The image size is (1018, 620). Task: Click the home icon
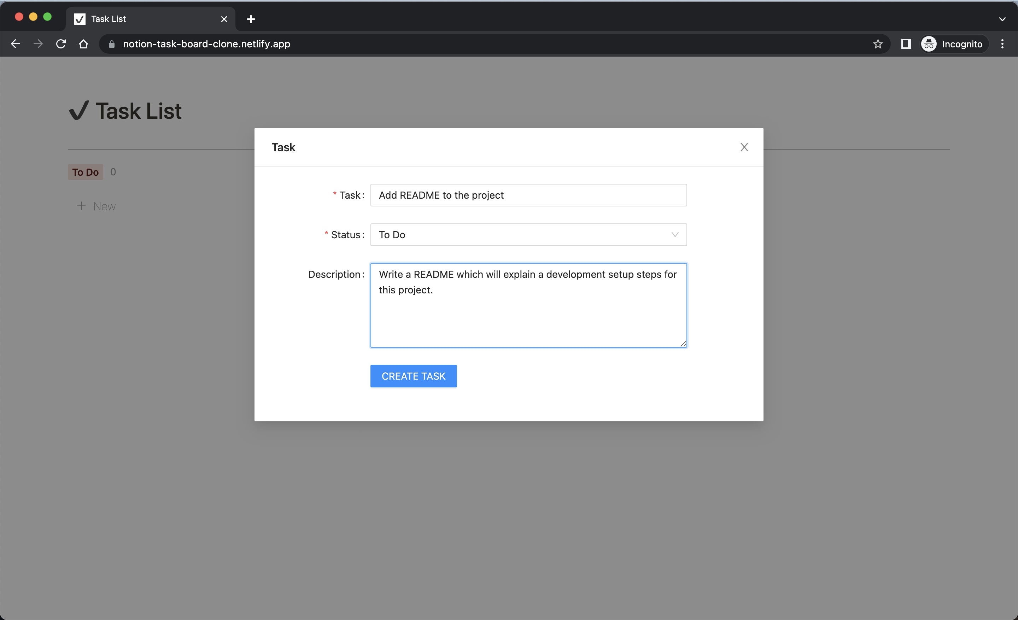click(x=83, y=44)
